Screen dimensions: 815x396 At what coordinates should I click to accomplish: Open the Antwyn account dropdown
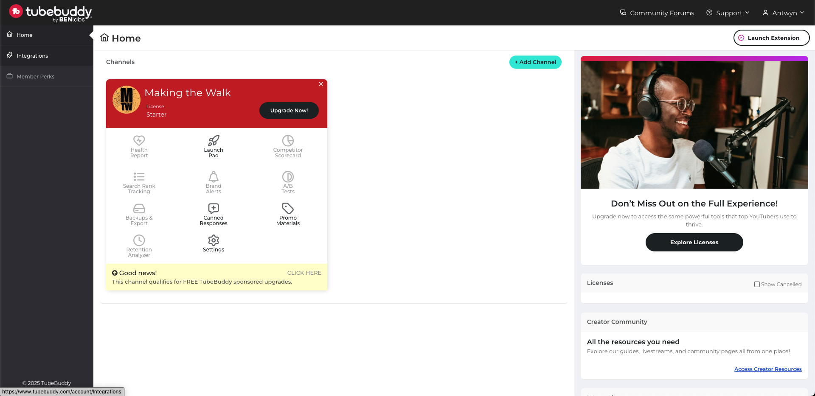tap(784, 13)
